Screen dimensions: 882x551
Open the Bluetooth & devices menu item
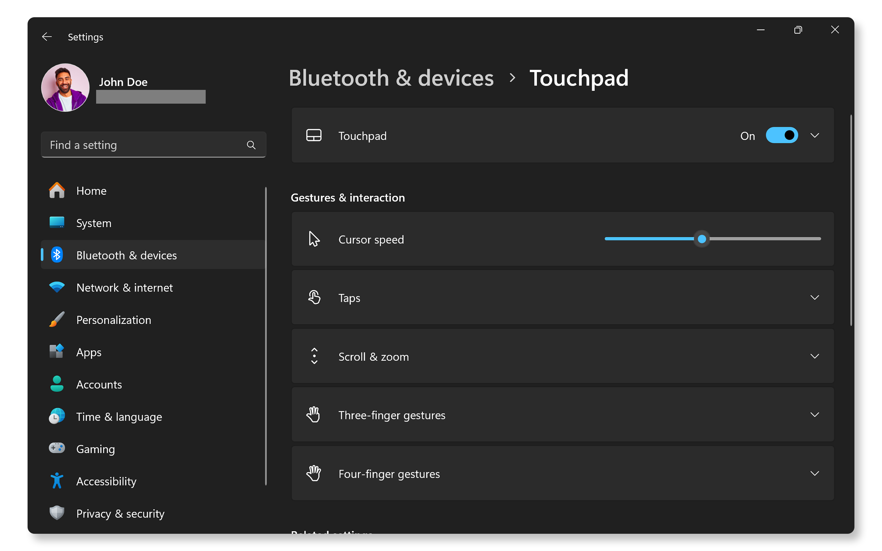pyautogui.click(x=126, y=255)
